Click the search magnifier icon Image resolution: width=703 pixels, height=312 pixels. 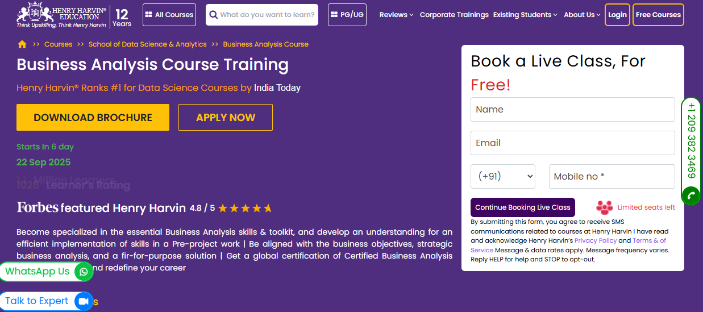[x=214, y=15]
